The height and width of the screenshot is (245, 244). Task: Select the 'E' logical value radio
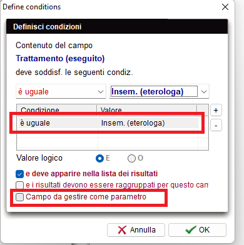tap(99, 159)
